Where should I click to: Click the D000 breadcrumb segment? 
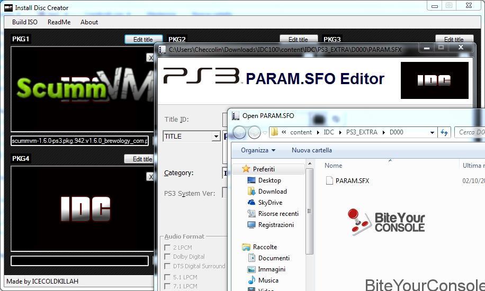(x=396, y=132)
